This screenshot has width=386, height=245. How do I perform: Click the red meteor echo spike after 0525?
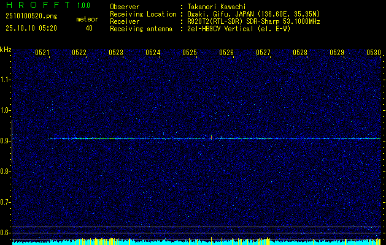pyautogui.click(x=212, y=137)
